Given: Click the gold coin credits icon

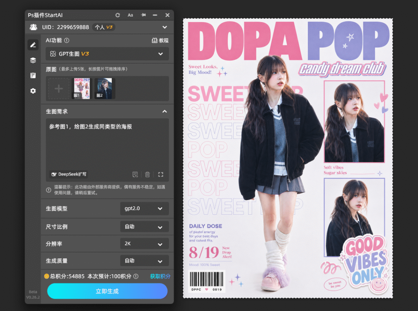Looking at the screenshot, I should [x=47, y=276].
